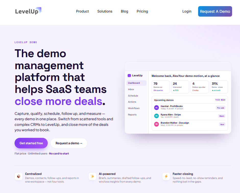The width and height of the screenshot is (240, 193).
Task: Click the AI-powered sparkle icon
Action: click(92, 176)
